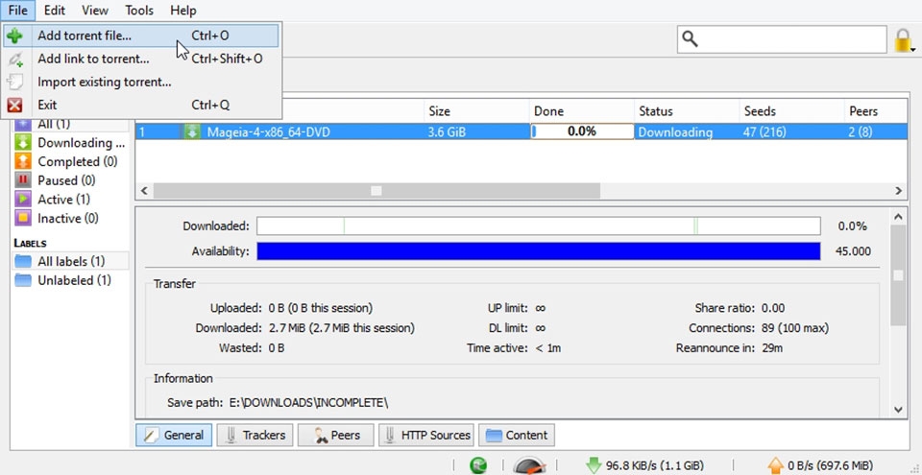Click the Add link to torrent icon
This screenshot has width=922, height=475.
tap(15, 59)
